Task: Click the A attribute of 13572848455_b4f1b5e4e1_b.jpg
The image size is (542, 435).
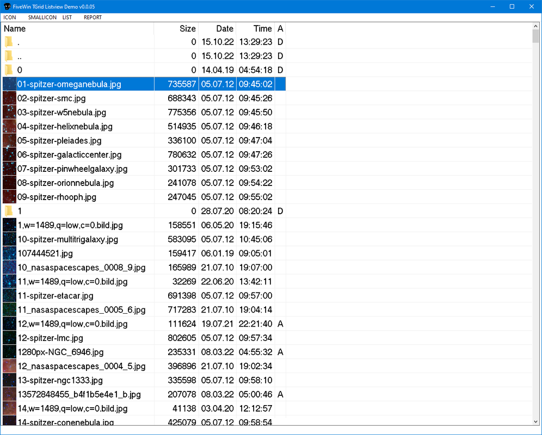Action: coord(280,395)
